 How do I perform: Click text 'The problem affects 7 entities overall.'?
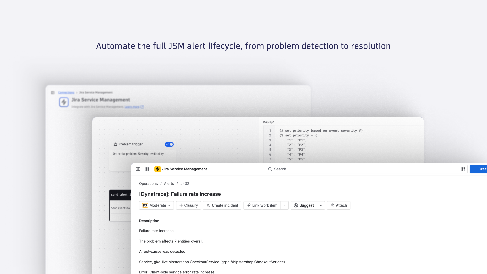coord(171,241)
